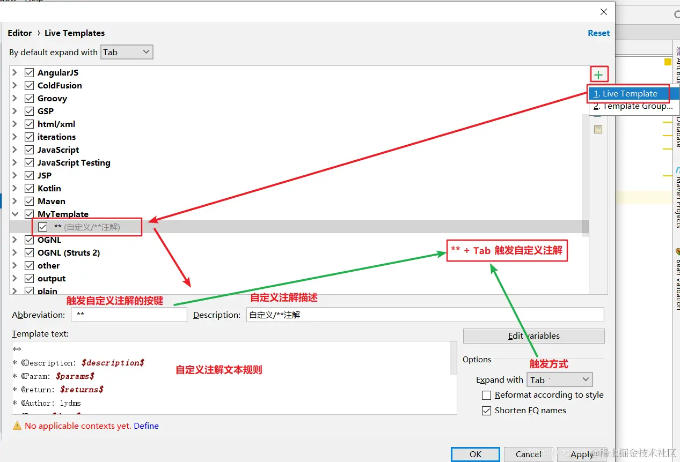Click the '$returns$' variable in the template text

[x=82, y=390]
